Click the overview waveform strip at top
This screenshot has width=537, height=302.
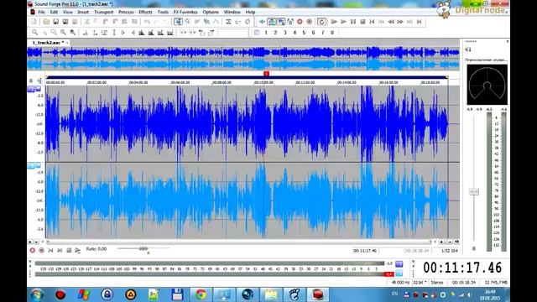pyautogui.click(x=243, y=59)
